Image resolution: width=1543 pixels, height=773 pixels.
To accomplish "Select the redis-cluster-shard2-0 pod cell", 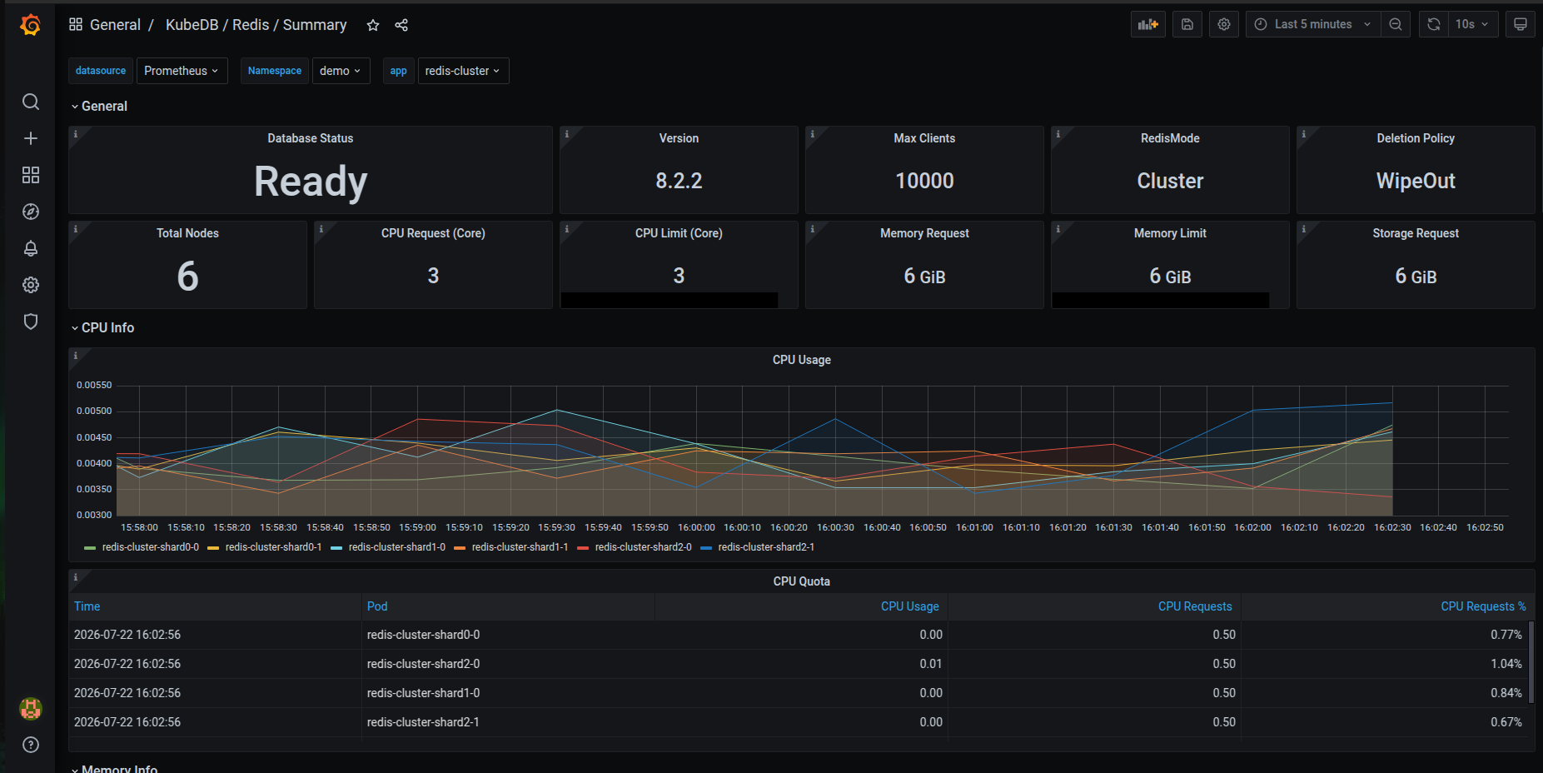I will 509,664.
